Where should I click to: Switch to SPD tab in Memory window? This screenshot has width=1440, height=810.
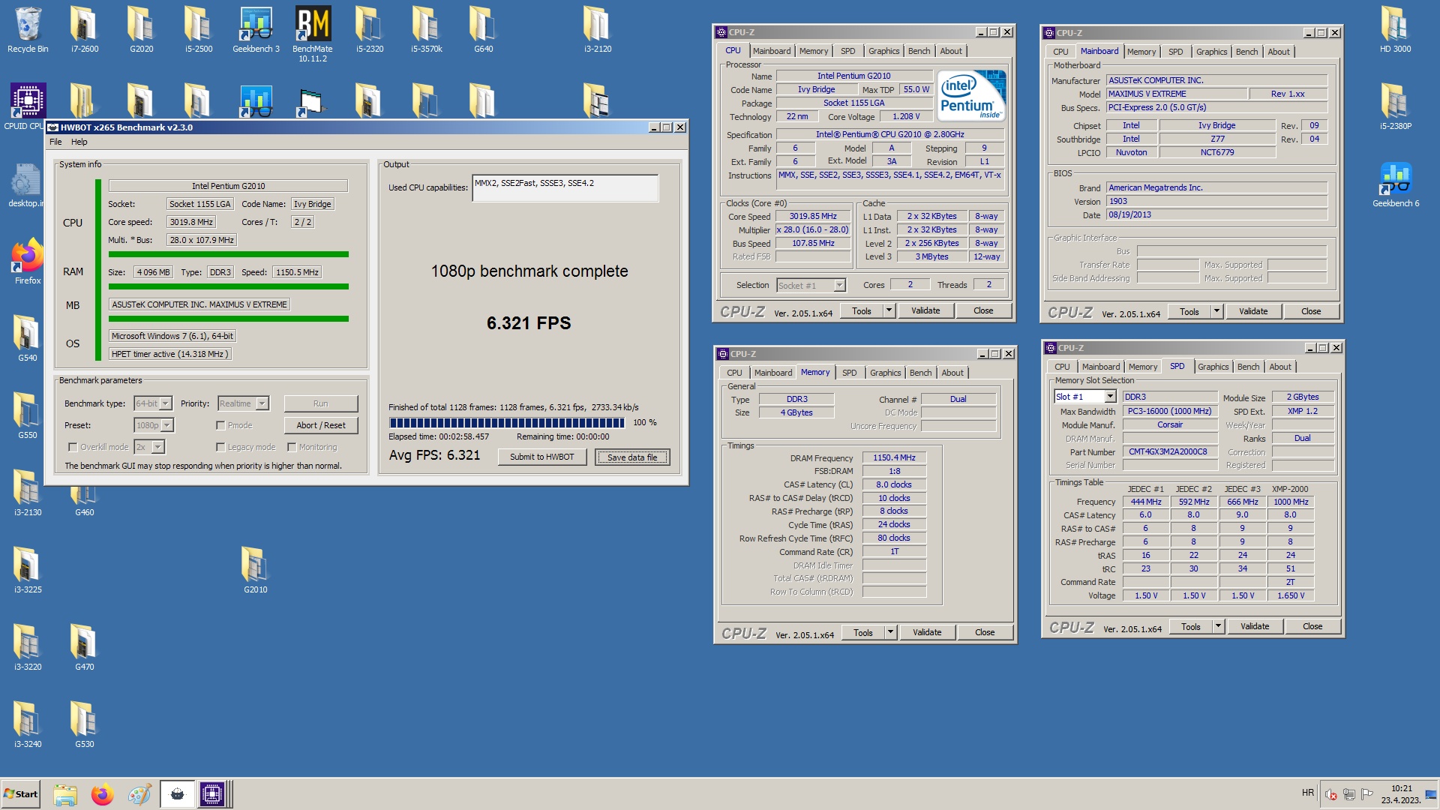[x=849, y=373]
